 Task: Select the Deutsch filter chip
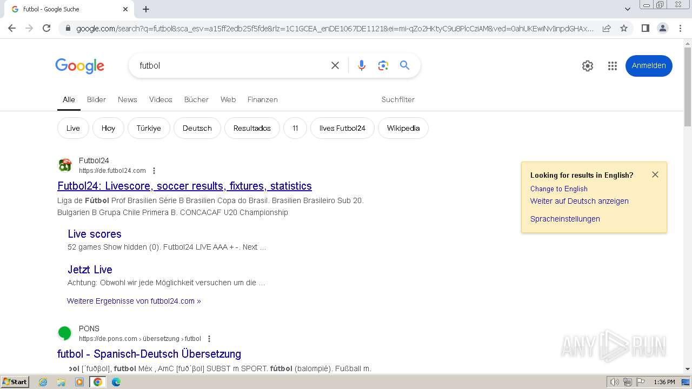[x=197, y=128]
